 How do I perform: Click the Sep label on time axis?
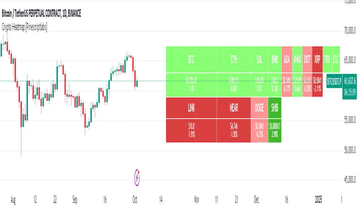(75, 200)
